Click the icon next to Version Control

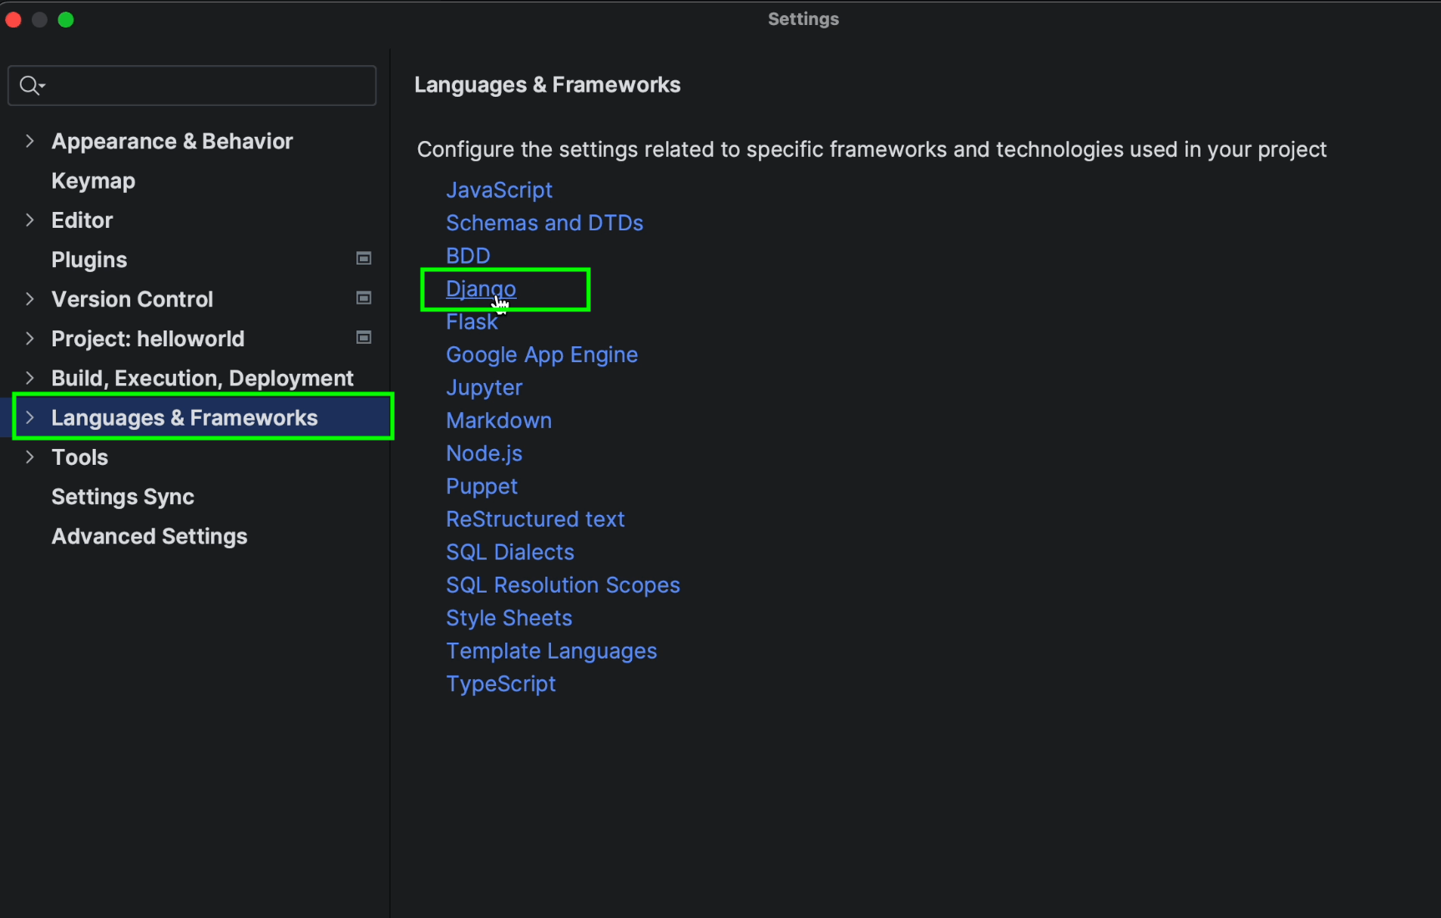click(363, 298)
